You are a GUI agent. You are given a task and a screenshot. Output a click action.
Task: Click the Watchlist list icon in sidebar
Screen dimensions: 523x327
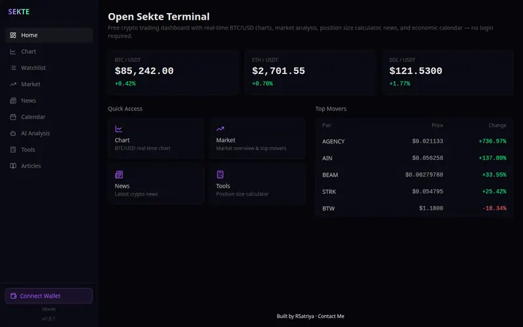pyautogui.click(x=13, y=68)
